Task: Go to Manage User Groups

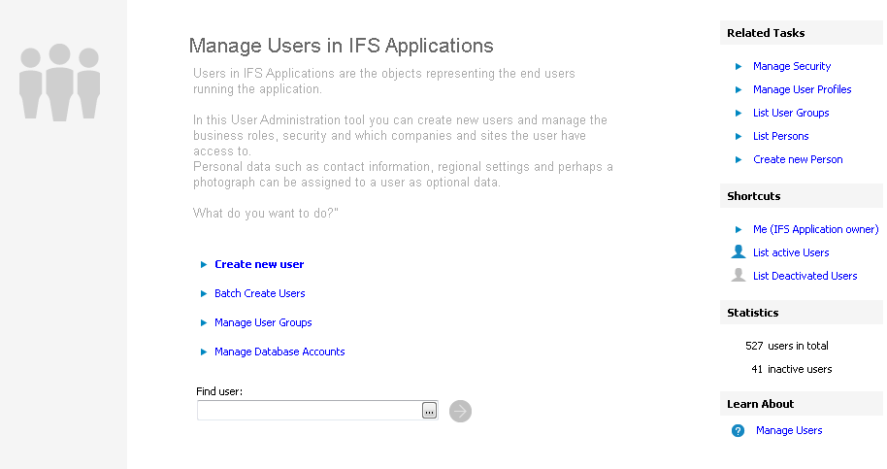Action: point(263,322)
